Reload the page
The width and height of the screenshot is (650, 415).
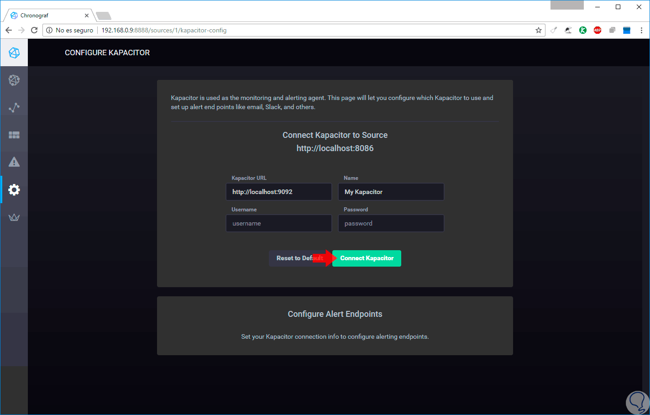coord(34,30)
